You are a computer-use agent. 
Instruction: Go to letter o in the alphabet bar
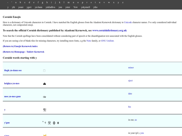click(78, 2)
